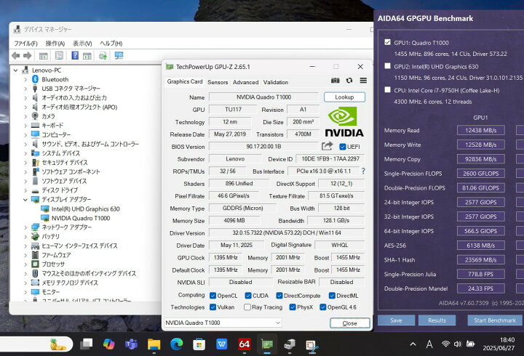Toggle the Ray Tracing checkbox

(x=247, y=307)
